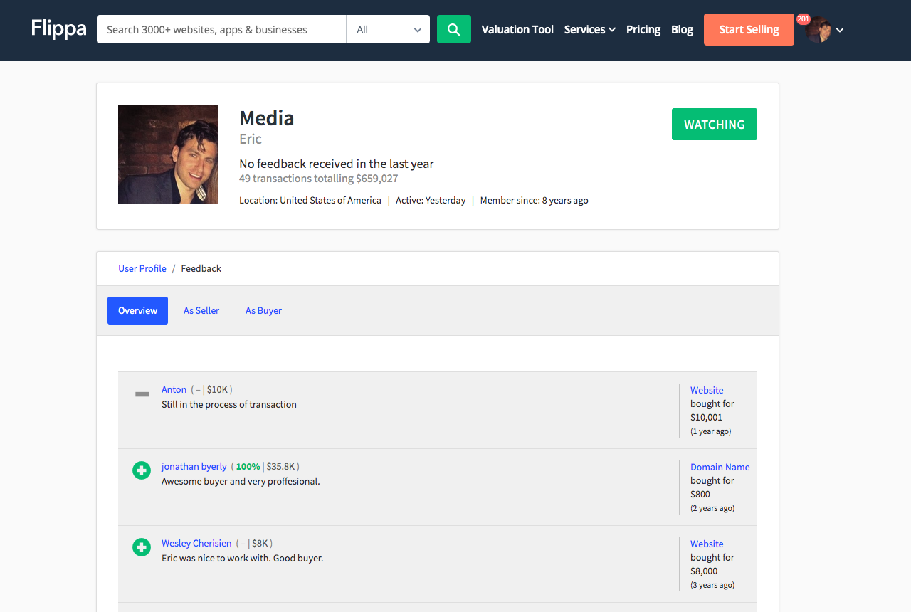Click 'No feedback received in the last year'
Screen dimensions: 911x612
click(x=337, y=164)
